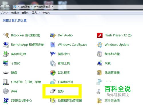This screenshot has height=106, width=143.
Task: Expand the breadcrumb arrow after 控制面板
Action: 32,7
